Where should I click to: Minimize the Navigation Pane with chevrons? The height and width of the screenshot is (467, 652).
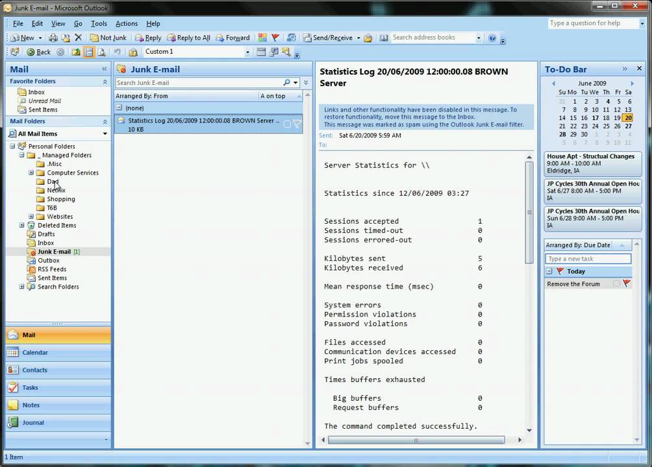[105, 69]
